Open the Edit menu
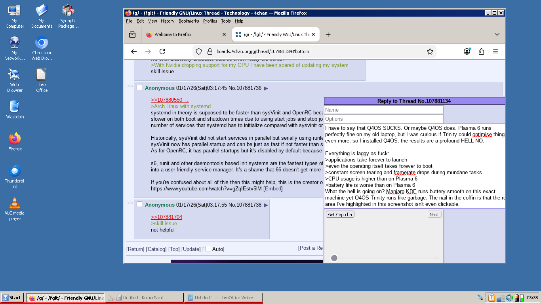This screenshot has width=541, height=304. (140, 21)
